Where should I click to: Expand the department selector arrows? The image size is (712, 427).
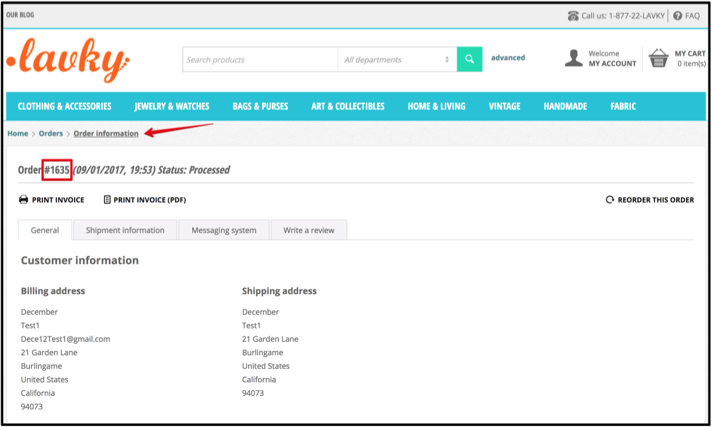[447, 59]
